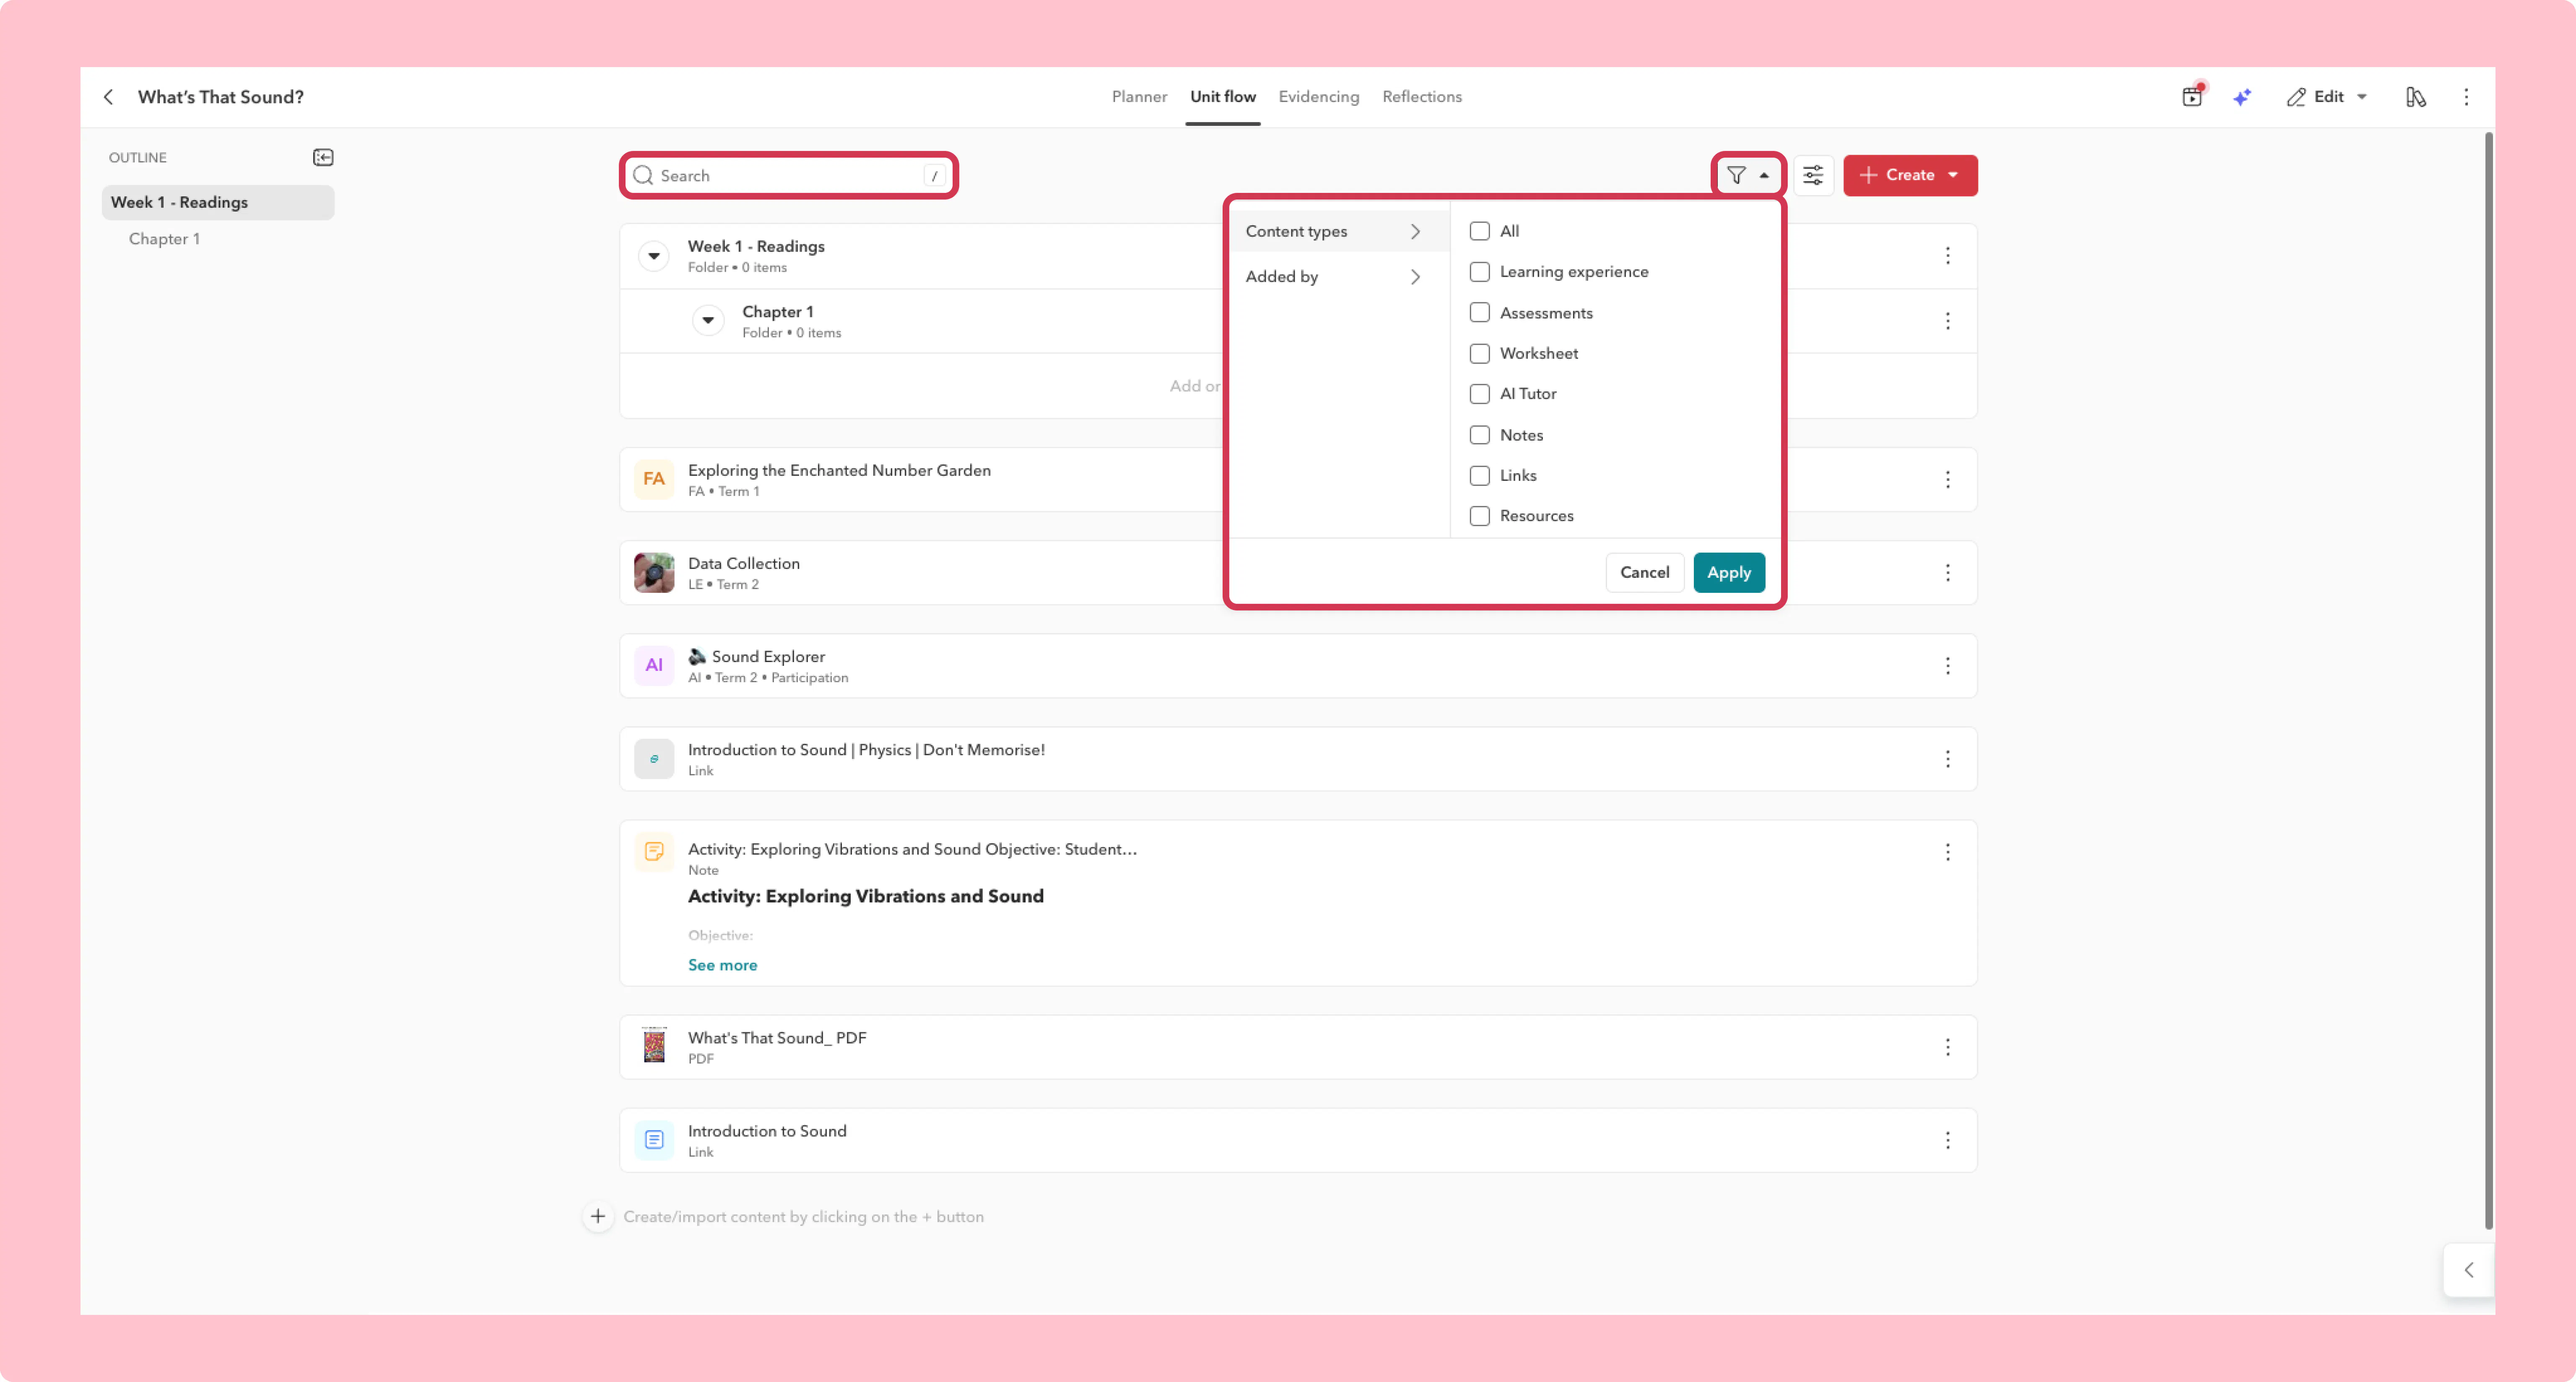The image size is (2576, 1382).
Task: Click the link icon of Introduction to Sound Physics
Action: click(x=654, y=759)
